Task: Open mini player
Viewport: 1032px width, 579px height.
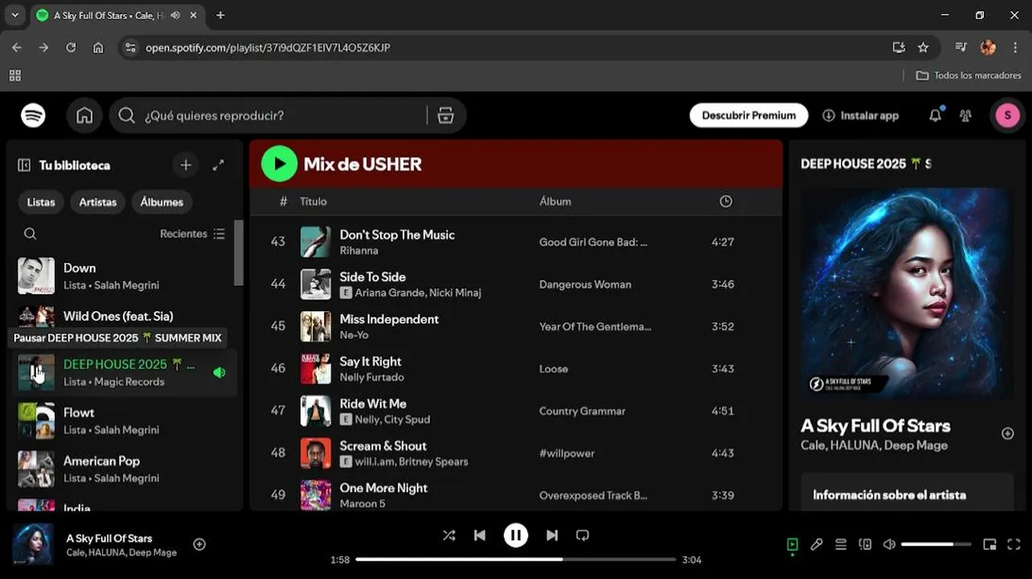Action: (989, 544)
